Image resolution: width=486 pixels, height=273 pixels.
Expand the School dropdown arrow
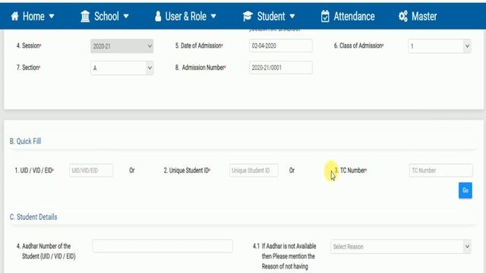pos(126,16)
